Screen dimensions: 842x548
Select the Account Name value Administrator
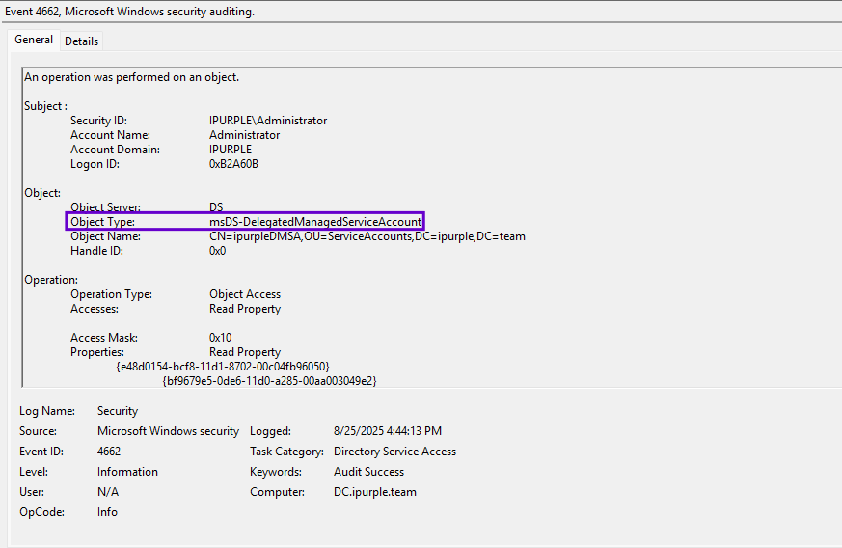pyautogui.click(x=244, y=135)
